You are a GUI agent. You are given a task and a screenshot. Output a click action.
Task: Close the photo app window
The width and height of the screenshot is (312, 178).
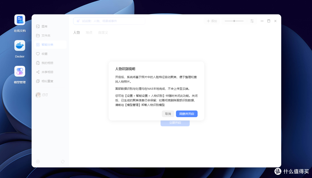click(275, 21)
